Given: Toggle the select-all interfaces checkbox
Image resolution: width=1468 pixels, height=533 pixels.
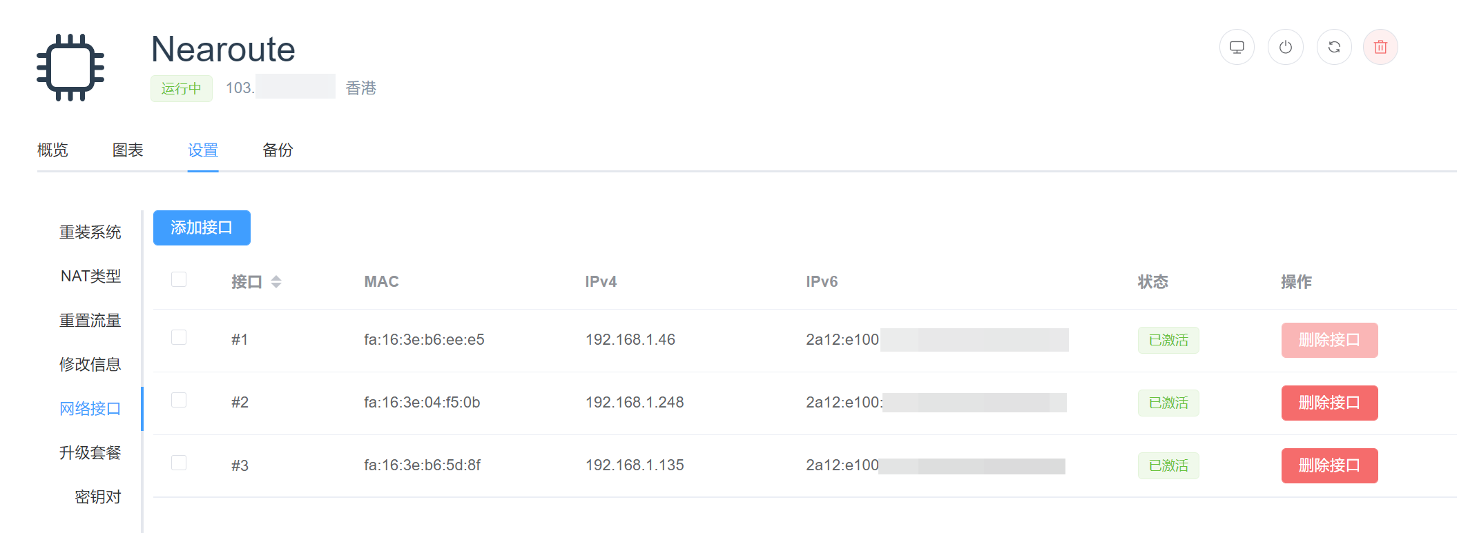Looking at the screenshot, I should 179,279.
